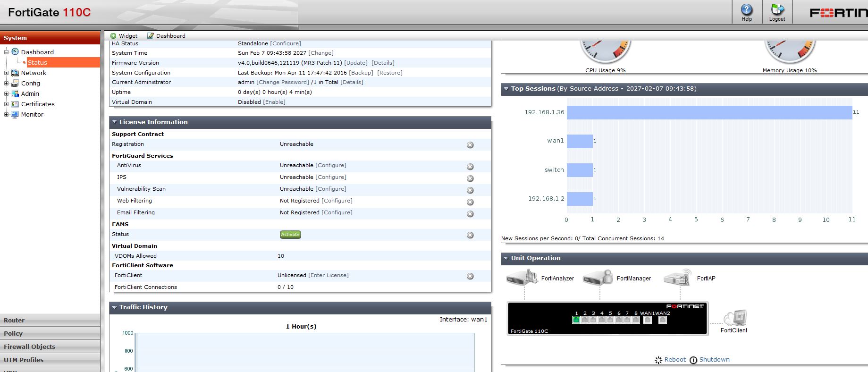Open the Firewall Objects menu section

pos(50,347)
